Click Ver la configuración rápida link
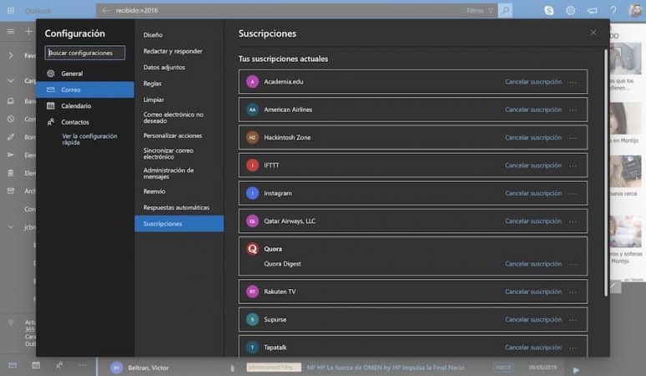This screenshot has width=646, height=376. pyautogui.click(x=89, y=139)
